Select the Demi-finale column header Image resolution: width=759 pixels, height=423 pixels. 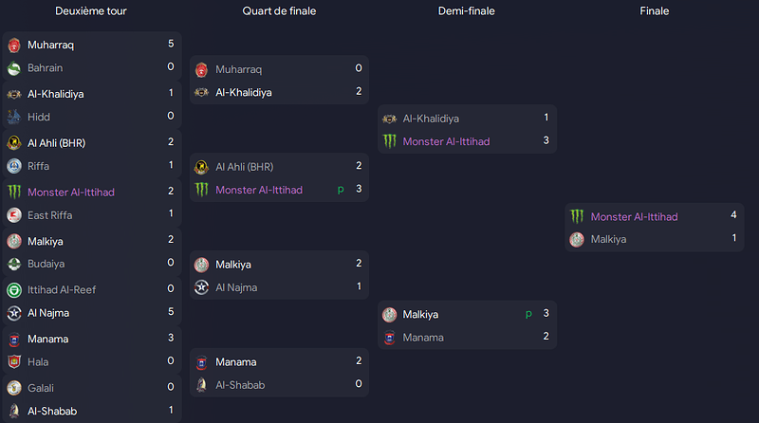[x=467, y=11]
